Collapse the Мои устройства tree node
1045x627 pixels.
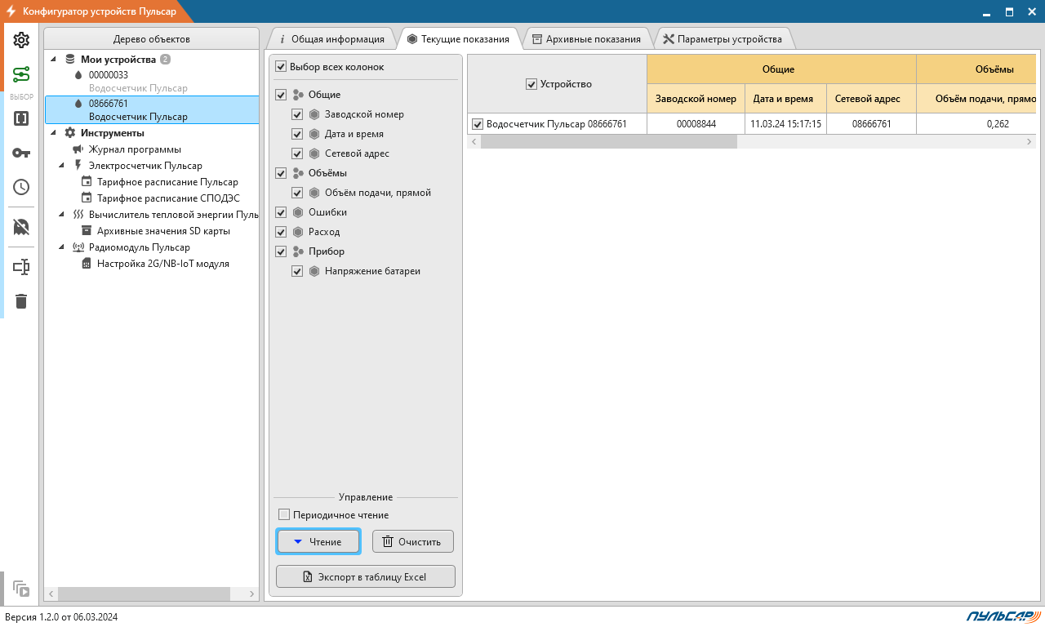(54, 60)
